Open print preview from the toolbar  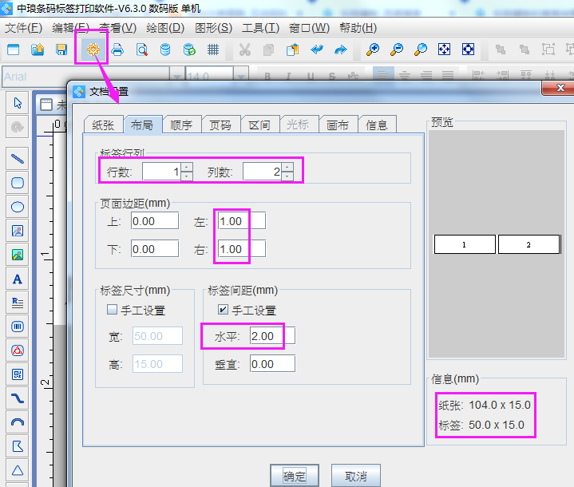141,49
